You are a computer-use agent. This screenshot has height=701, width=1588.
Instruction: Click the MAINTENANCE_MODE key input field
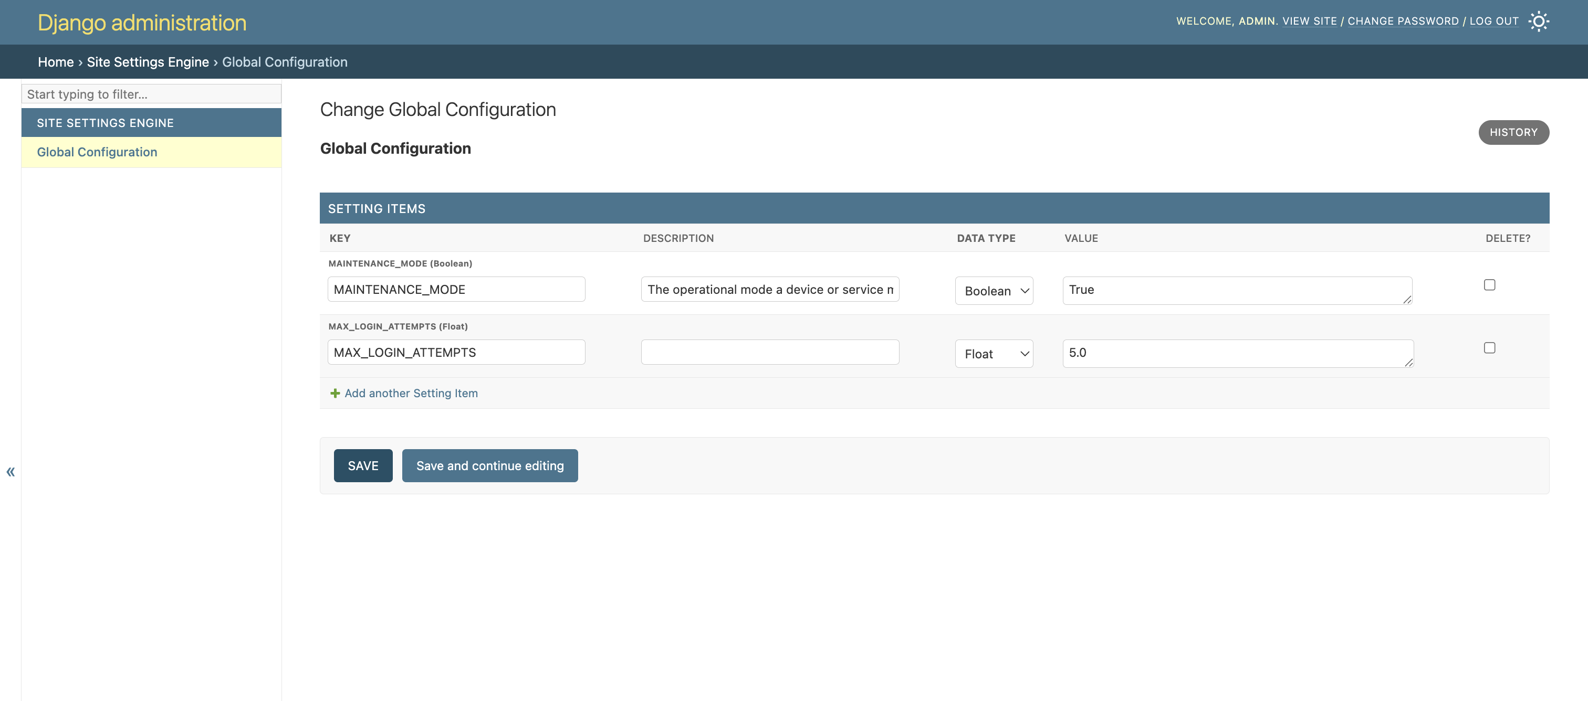pos(456,290)
